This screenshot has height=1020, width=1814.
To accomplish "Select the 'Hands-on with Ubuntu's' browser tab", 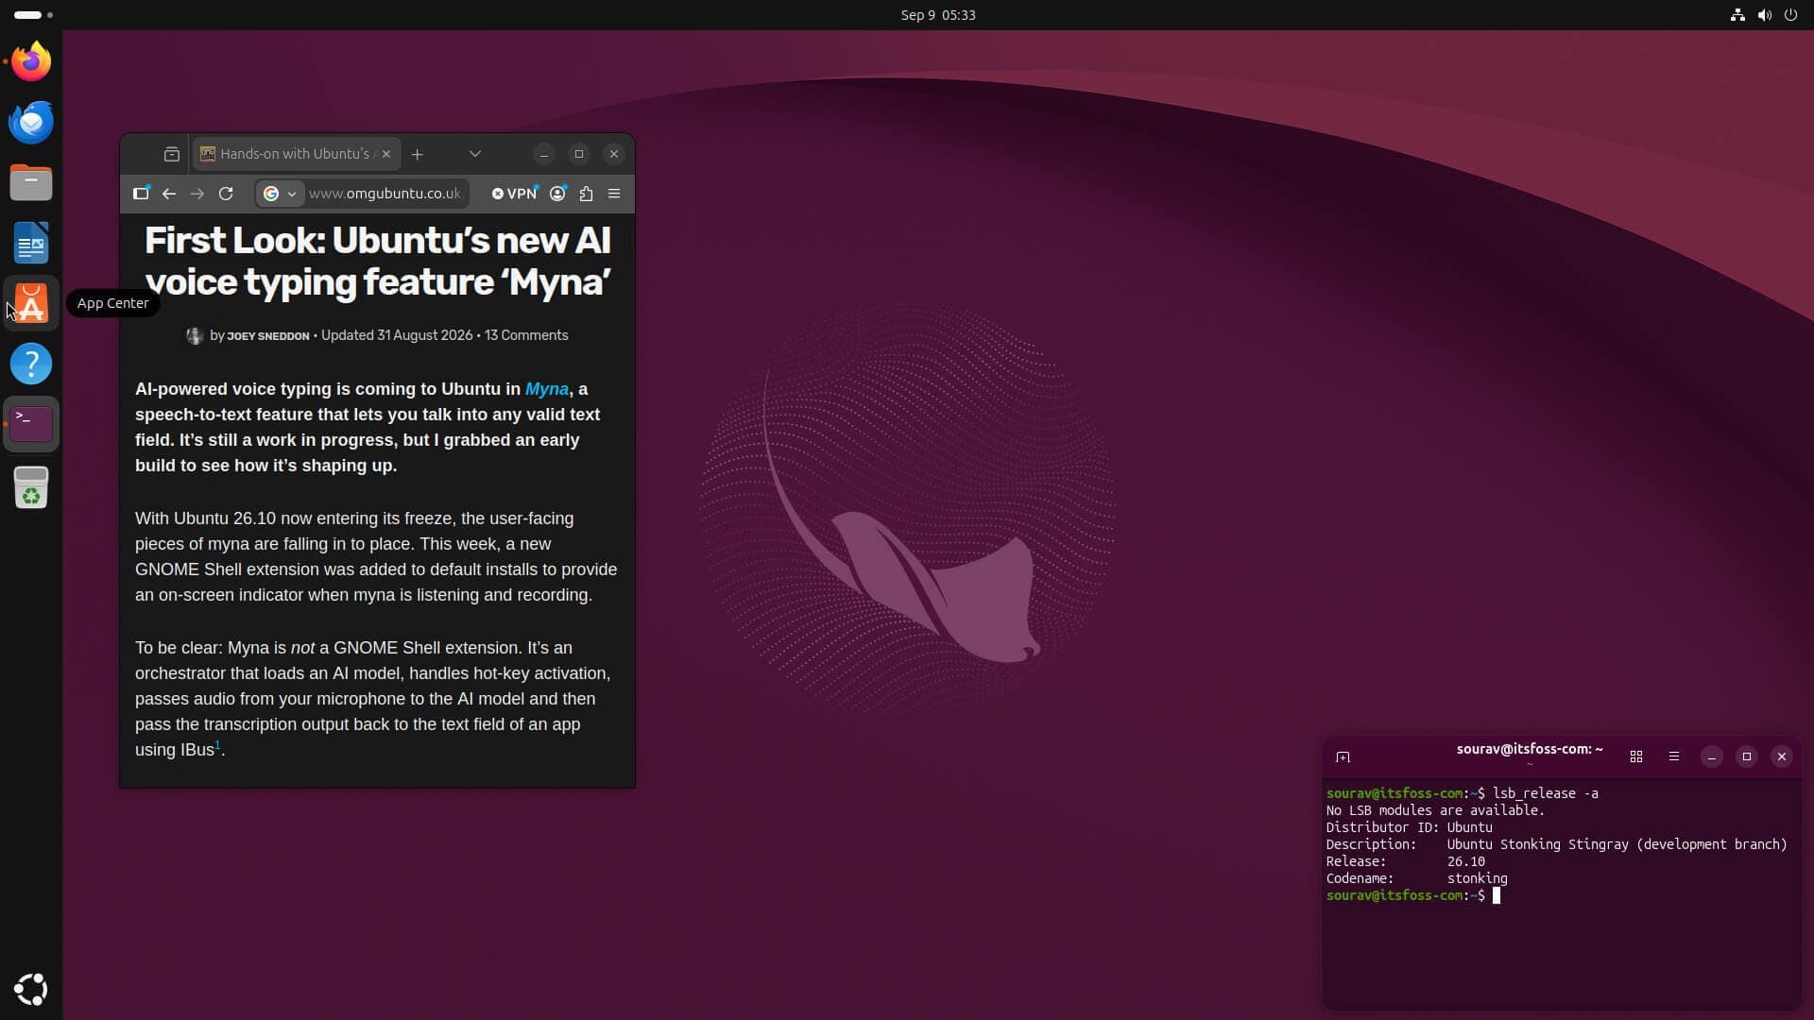I will click(x=296, y=154).
